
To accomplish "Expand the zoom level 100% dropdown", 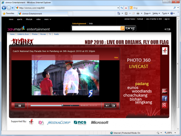I will tap(175, 133).
